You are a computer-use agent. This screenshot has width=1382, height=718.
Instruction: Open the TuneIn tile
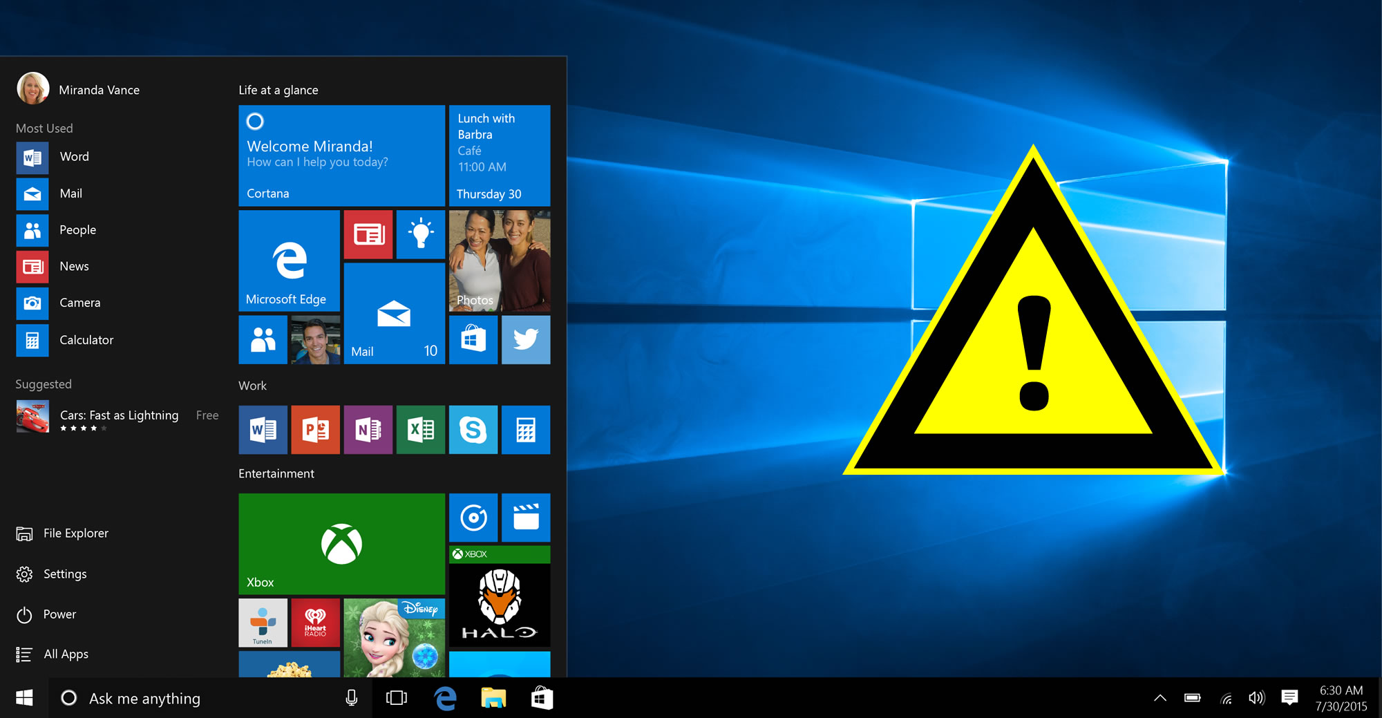coord(263,623)
